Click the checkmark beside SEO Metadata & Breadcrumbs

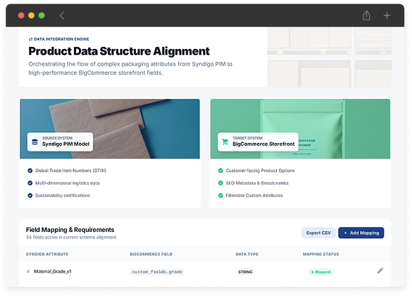221,183
